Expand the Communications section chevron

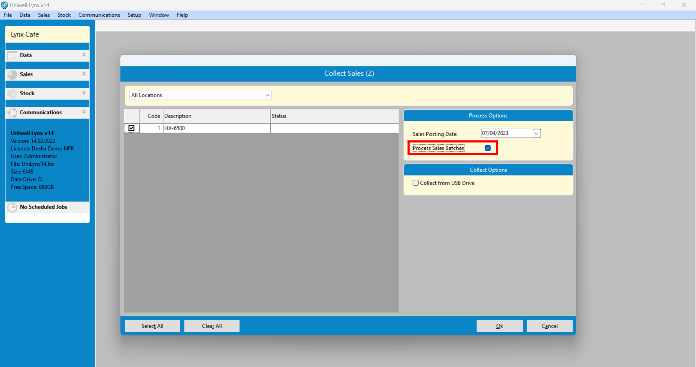(84, 112)
